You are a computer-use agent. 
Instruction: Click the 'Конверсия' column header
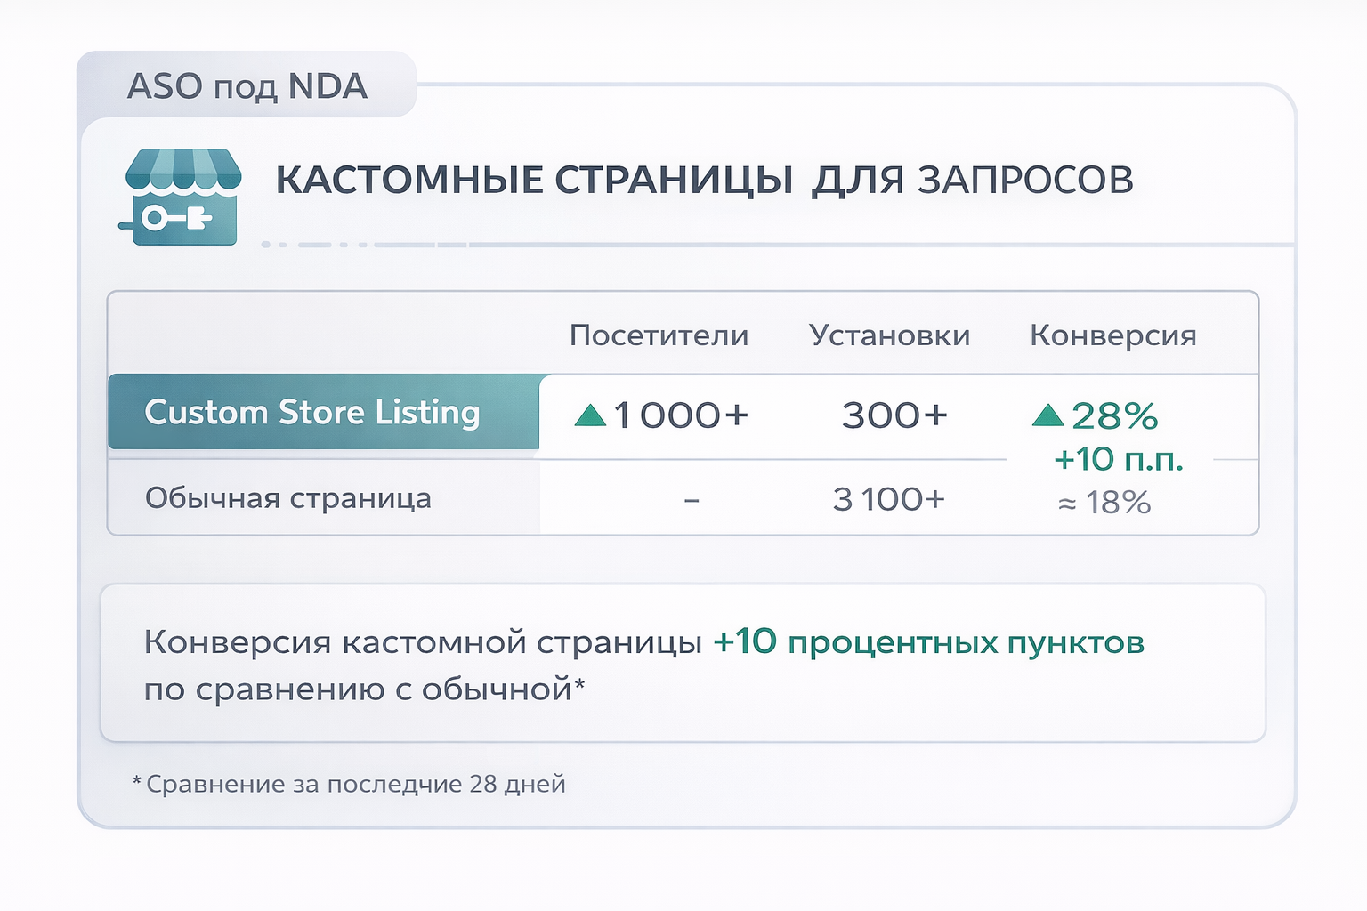[1112, 335]
